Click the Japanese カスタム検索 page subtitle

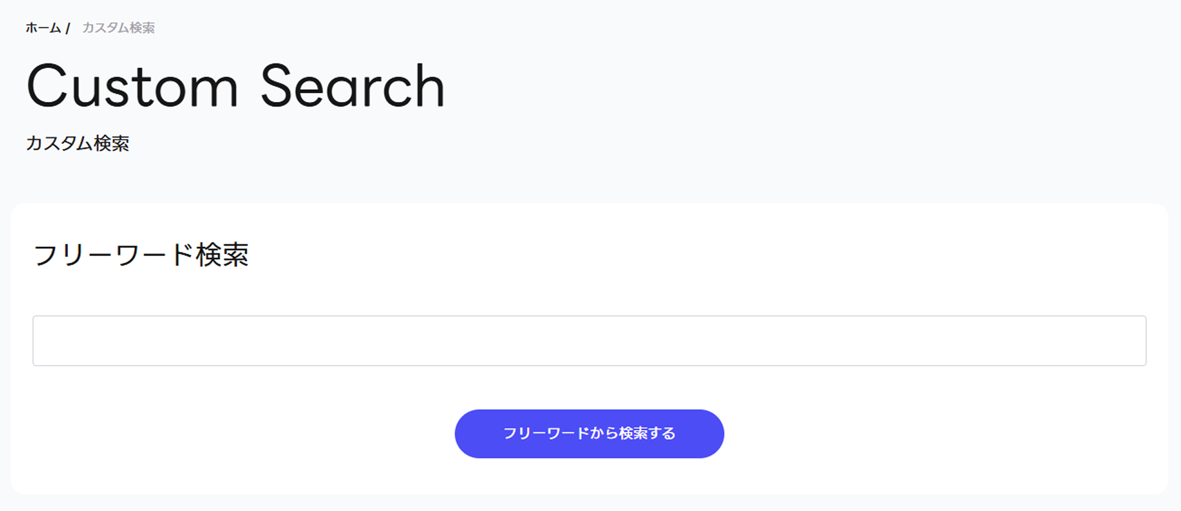tap(77, 143)
